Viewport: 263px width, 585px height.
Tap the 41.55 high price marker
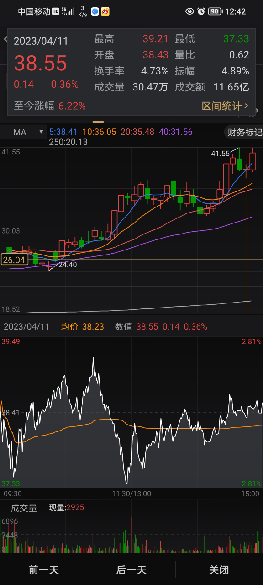coord(220,154)
